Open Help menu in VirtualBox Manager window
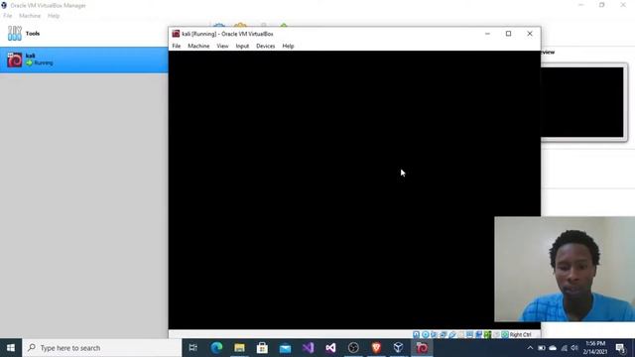635x357 pixels. click(x=54, y=16)
